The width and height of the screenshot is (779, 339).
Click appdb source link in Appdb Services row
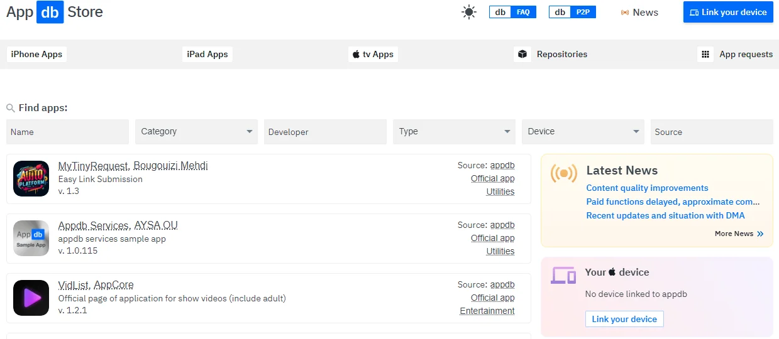(x=502, y=225)
